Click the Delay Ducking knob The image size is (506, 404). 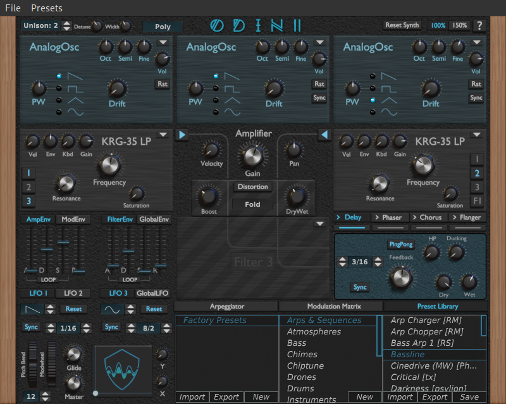click(456, 252)
